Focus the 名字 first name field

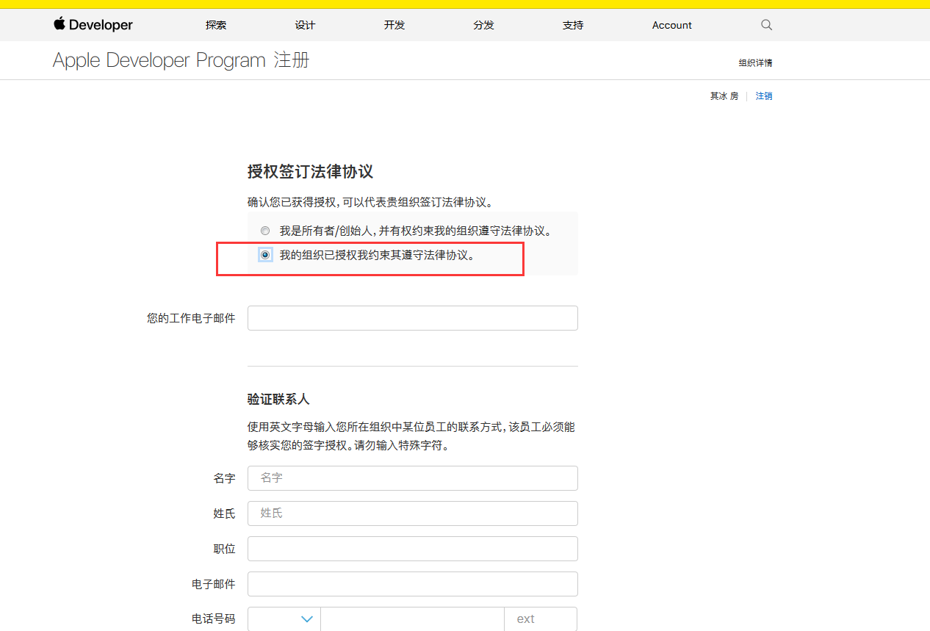(x=413, y=478)
